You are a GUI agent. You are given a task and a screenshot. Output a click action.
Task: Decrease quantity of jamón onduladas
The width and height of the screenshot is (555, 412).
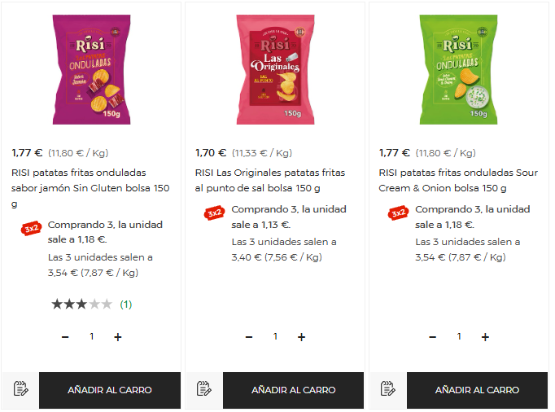tap(65, 337)
